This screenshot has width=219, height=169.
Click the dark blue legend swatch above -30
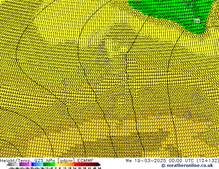(x=32, y=165)
